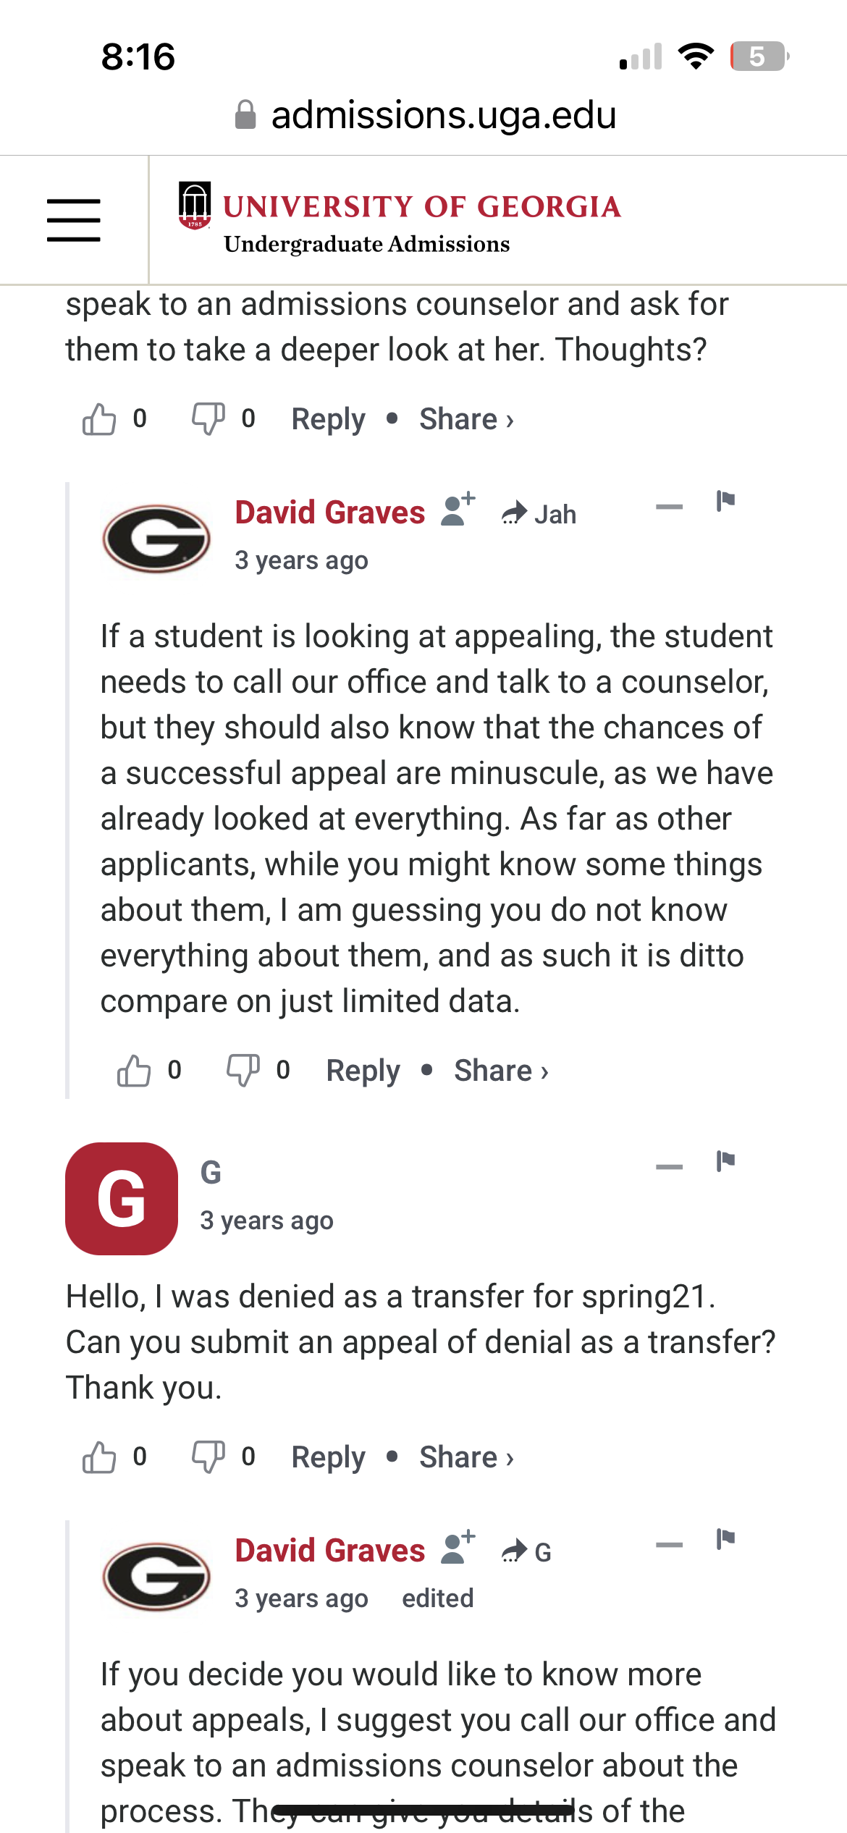
Task: Reply to David Graves' appeal comment
Action: tap(363, 1071)
